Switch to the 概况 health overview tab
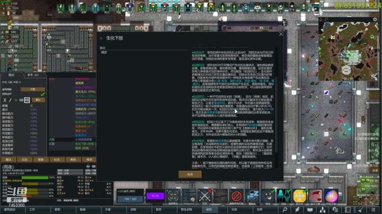Viewport: 382px width, 214px height. pyautogui.click(x=12, y=75)
